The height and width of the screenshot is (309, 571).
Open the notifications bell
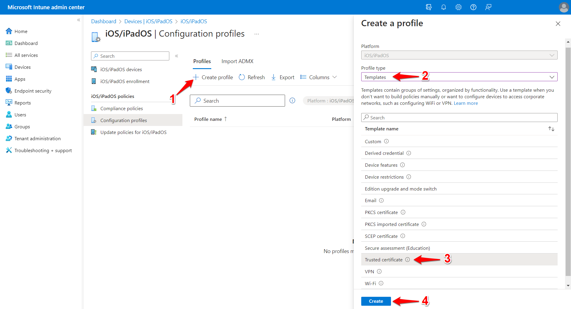click(443, 7)
